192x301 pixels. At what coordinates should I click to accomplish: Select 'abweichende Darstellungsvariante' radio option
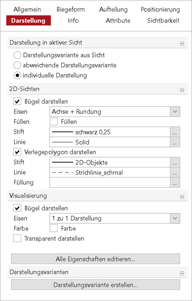pos(17,65)
